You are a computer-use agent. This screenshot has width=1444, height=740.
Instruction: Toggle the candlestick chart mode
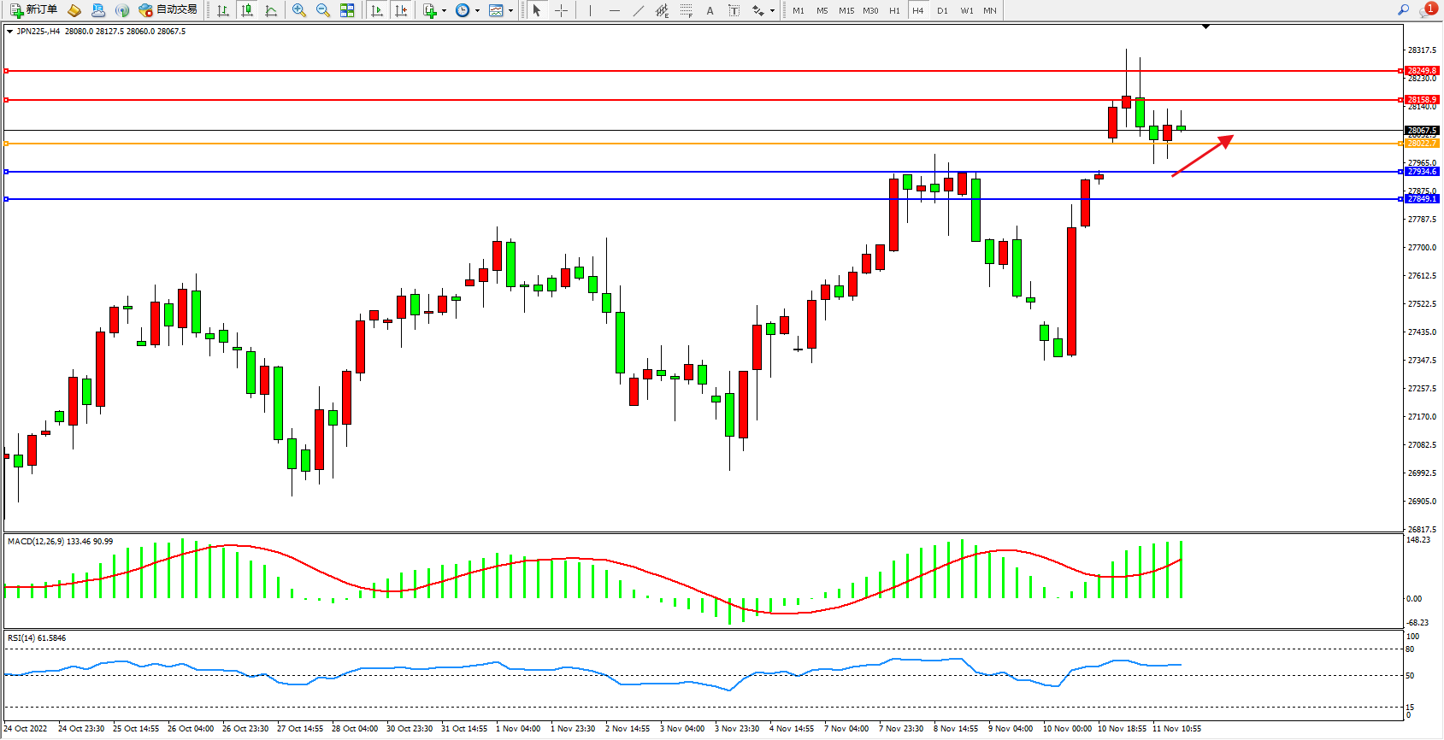(247, 10)
